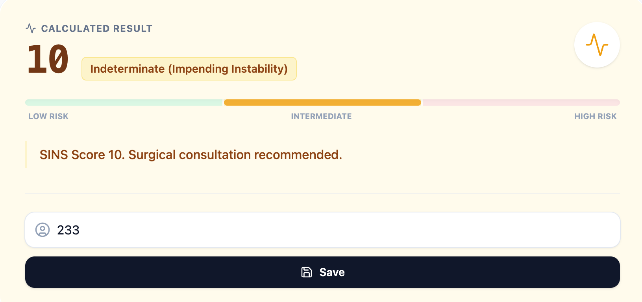Viewport: 642px width, 302px height.
Task: Open the score badge details for Impending Instability
Action: coord(189,69)
